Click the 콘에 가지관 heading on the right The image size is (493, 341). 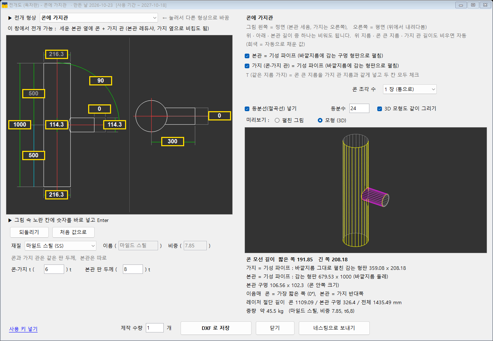click(x=260, y=18)
